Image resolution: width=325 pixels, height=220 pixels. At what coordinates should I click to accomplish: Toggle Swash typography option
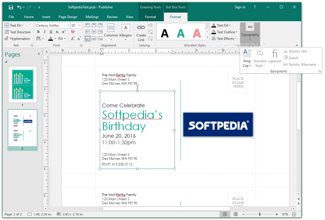coord(291,58)
